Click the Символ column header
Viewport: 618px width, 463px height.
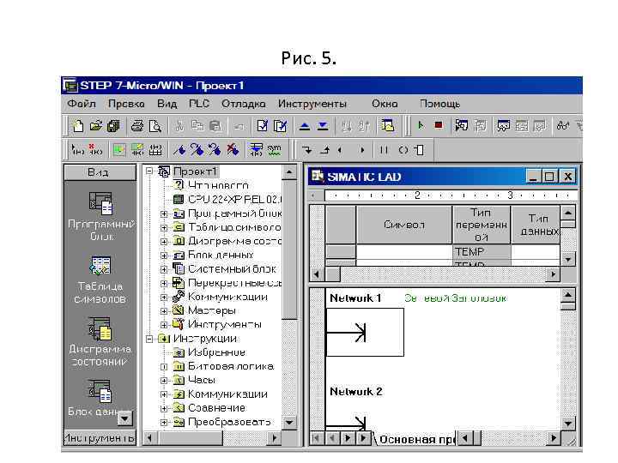(x=404, y=225)
